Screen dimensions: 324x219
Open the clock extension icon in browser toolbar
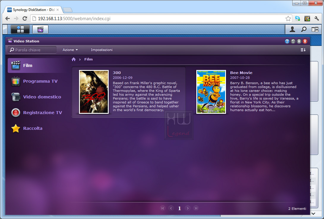click(x=307, y=19)
